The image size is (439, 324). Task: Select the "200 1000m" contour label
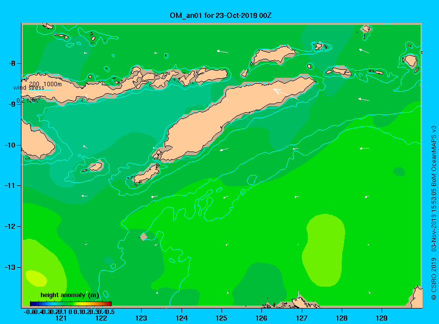click(45, 84)
